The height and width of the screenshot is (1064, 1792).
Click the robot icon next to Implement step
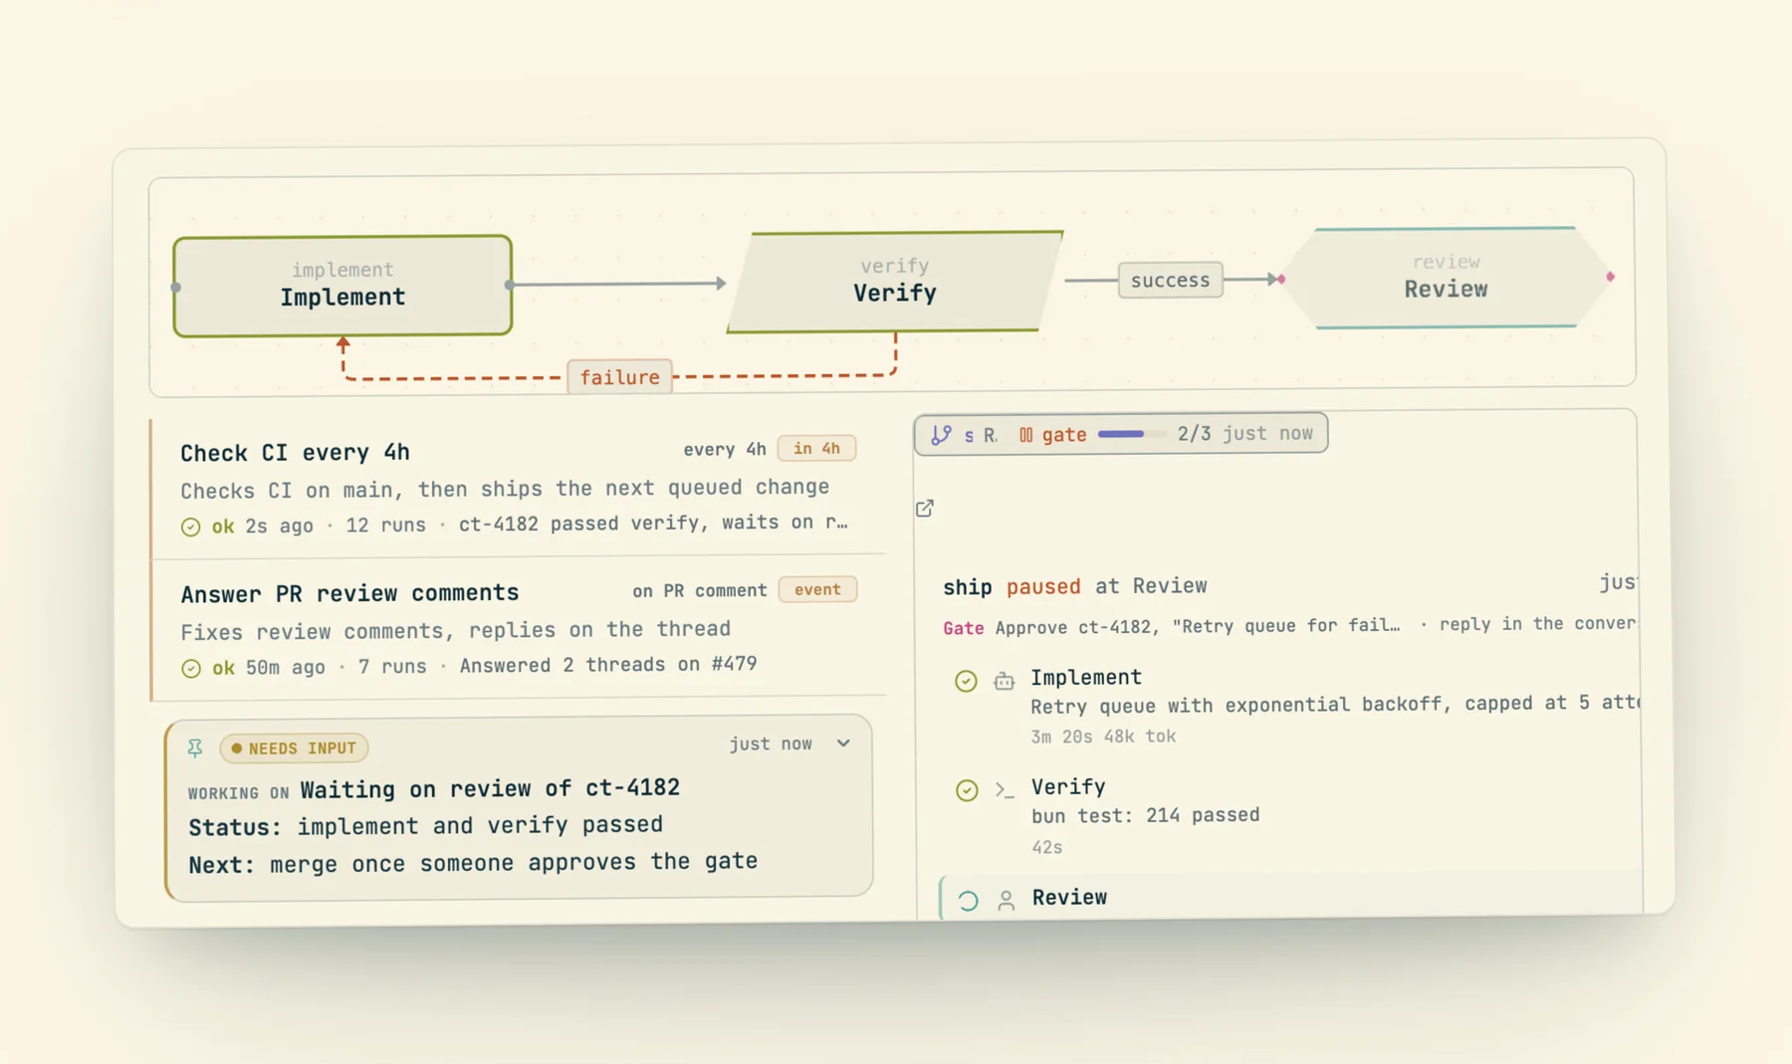coord(1005,681)
